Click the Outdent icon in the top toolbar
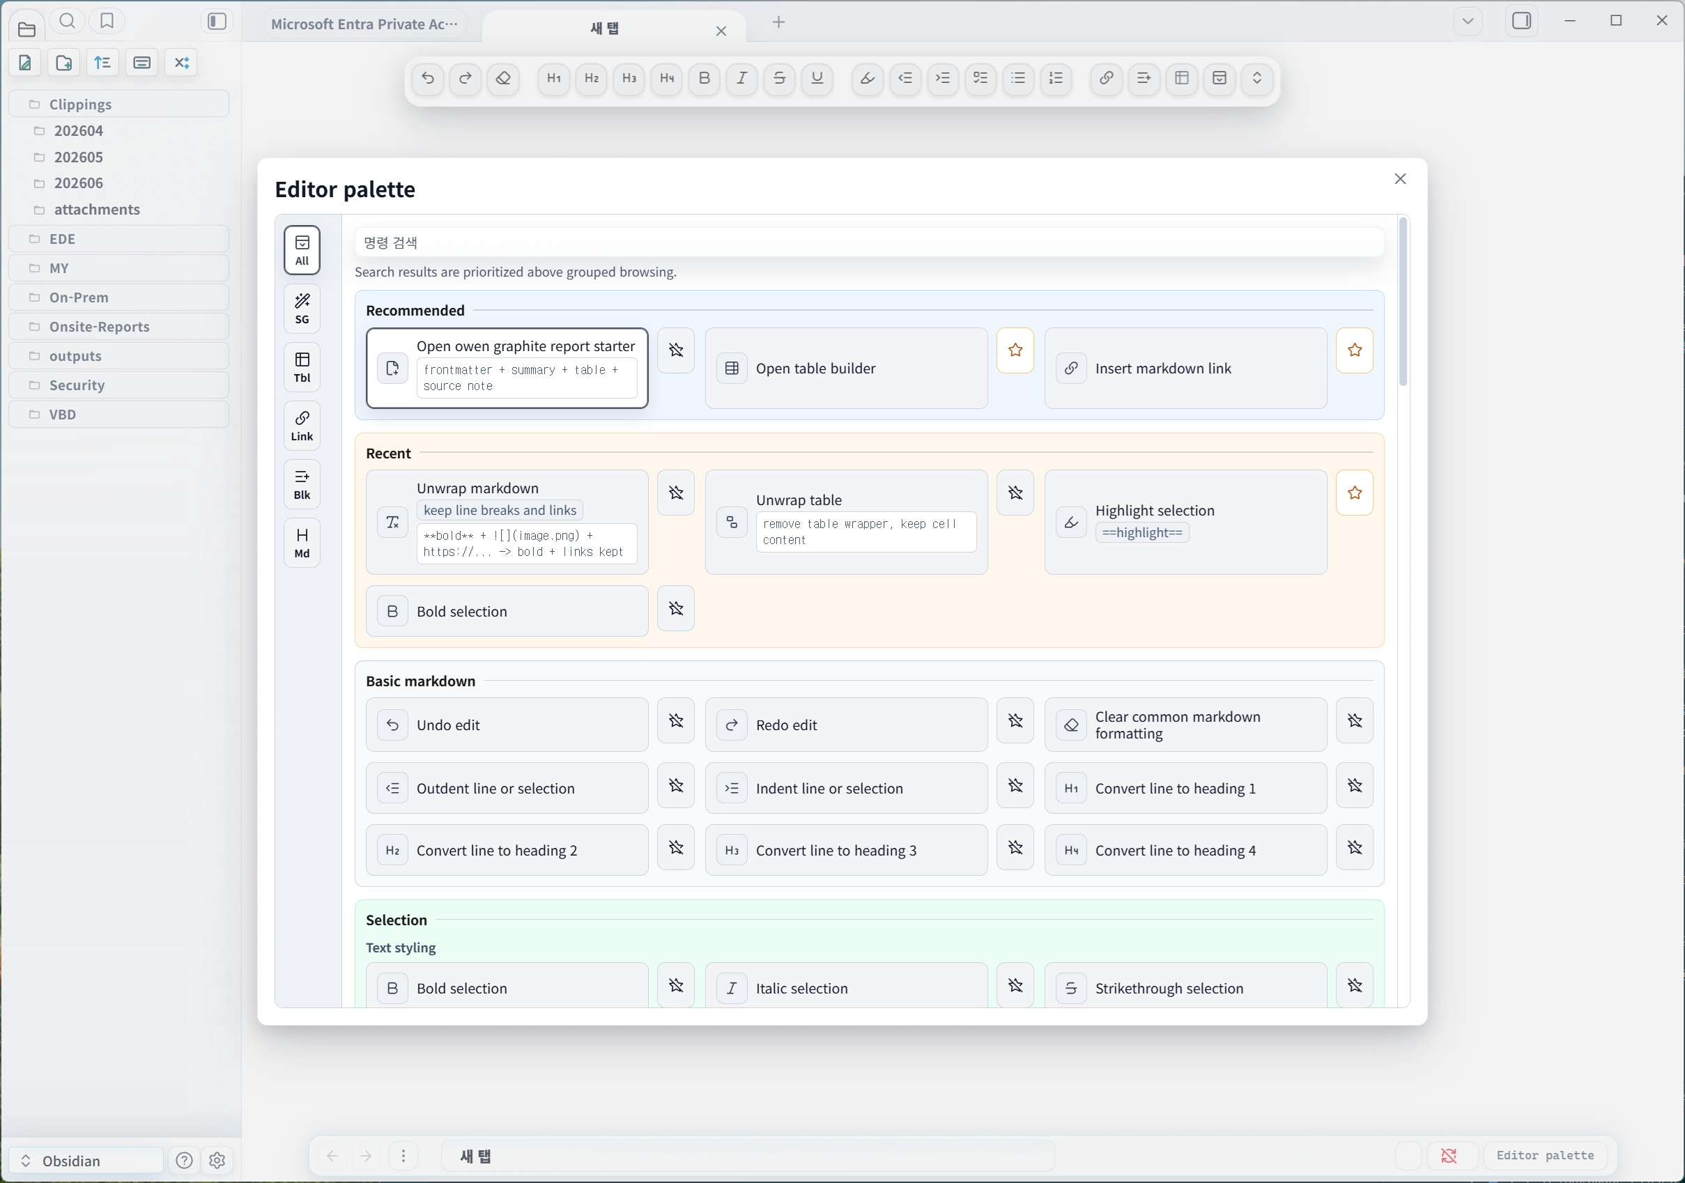 [x=906, y=78]
